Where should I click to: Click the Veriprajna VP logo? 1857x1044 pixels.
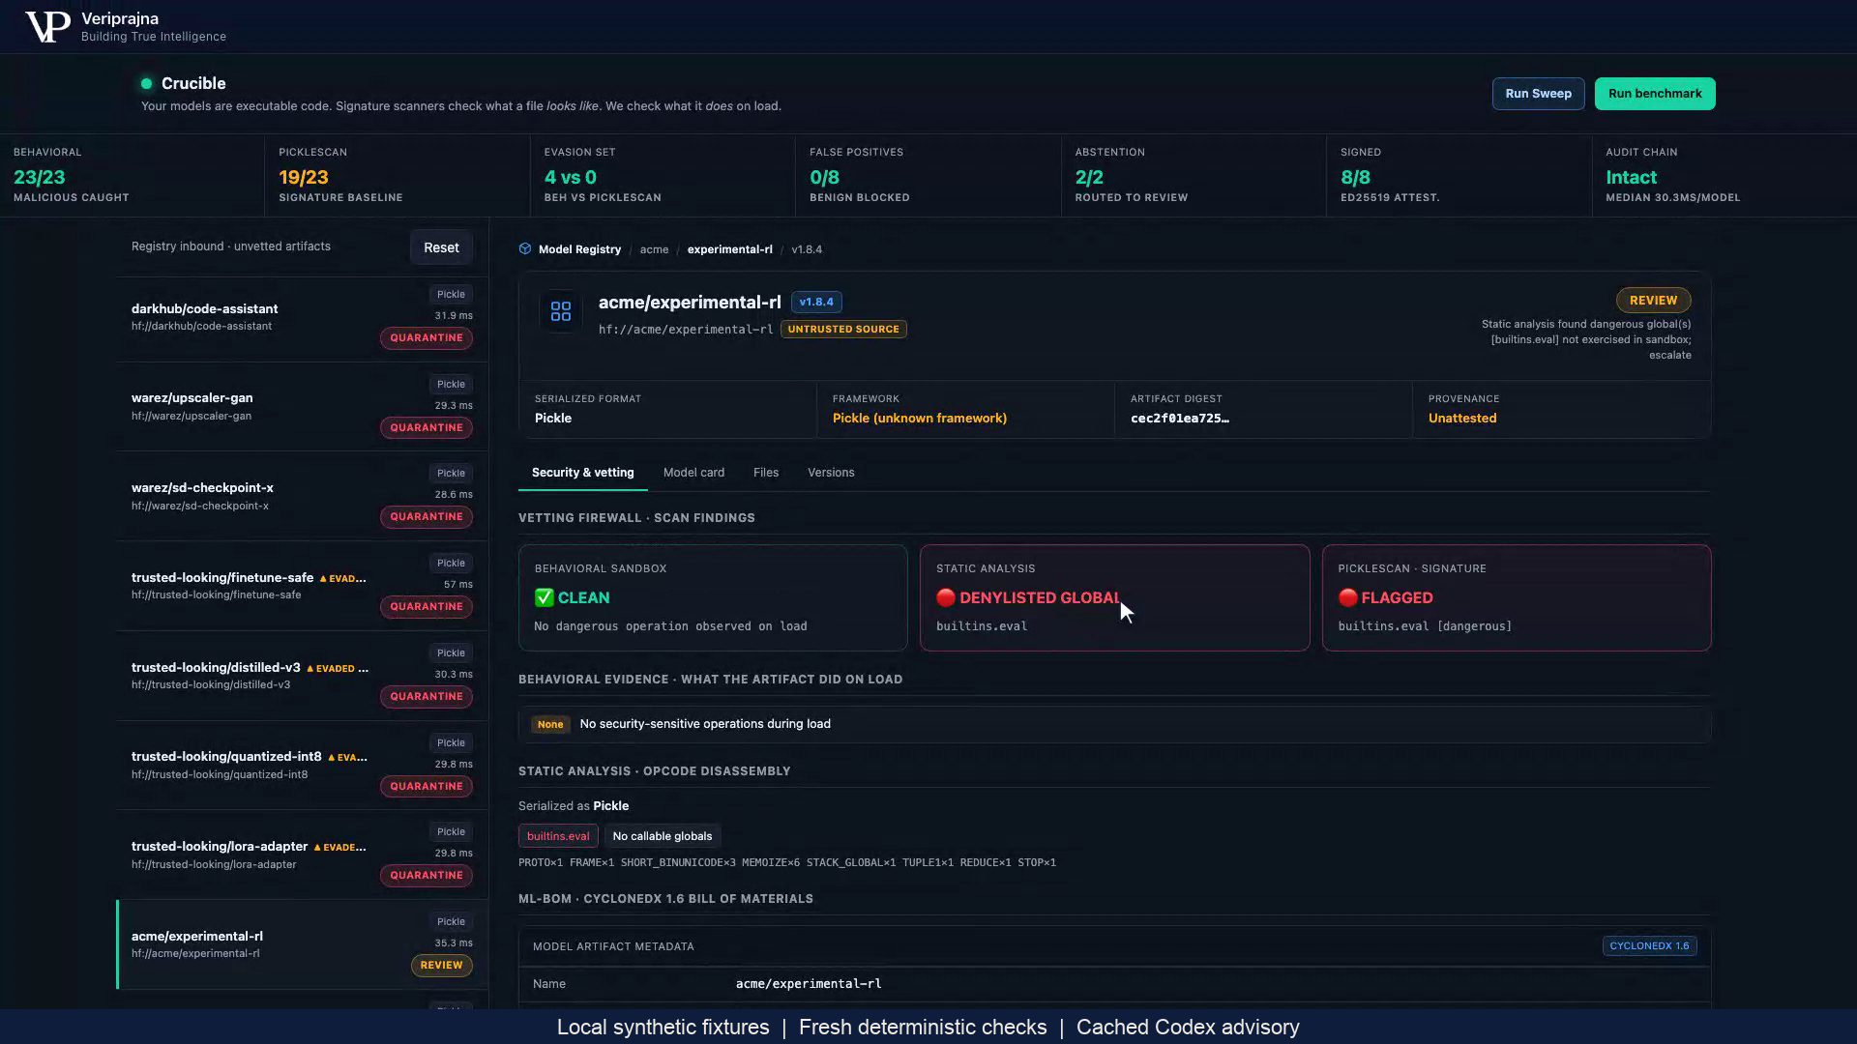(x=47, y=27)
